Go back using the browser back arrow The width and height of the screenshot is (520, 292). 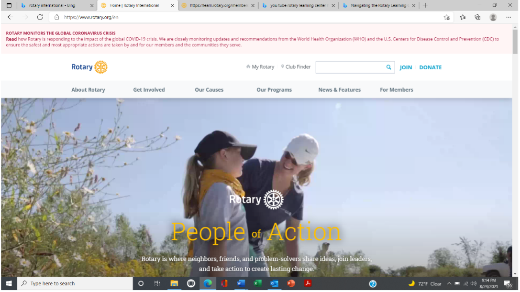11,17
